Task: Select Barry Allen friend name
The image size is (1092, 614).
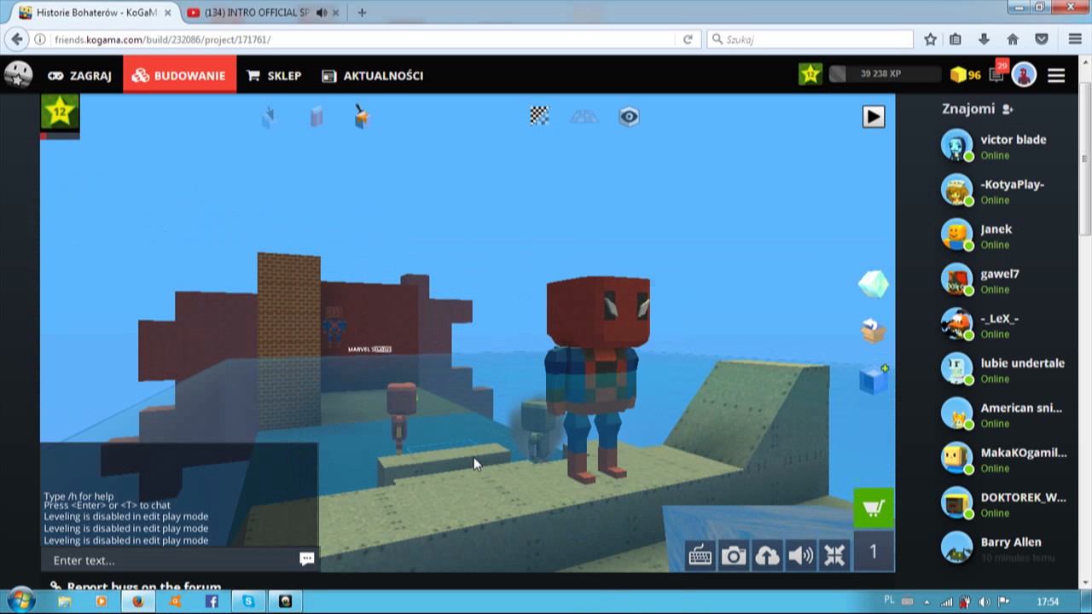Action: 1011,542
